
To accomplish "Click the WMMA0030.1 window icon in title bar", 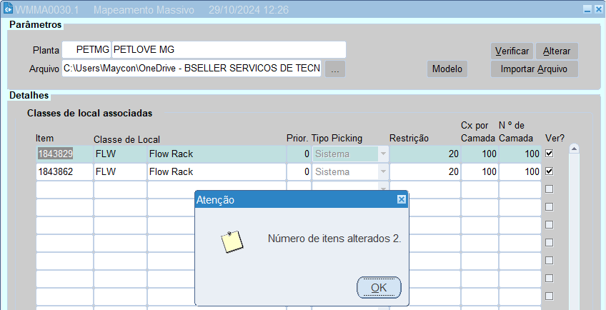I will (x=9, y=9).
